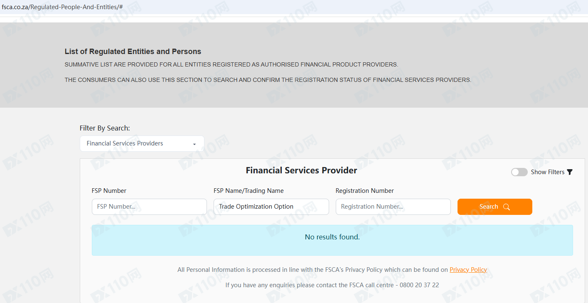Focus the FSP Number input field
Image resolution: width=588 pixels, height=303 pixels.
[x=149, y=207]
